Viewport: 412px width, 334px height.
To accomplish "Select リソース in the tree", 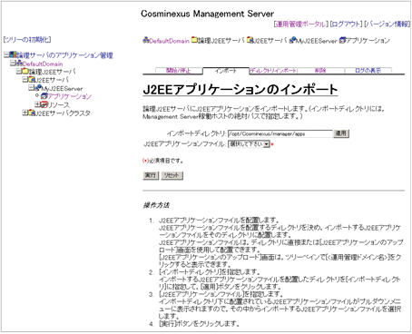I will click(58, 105).
